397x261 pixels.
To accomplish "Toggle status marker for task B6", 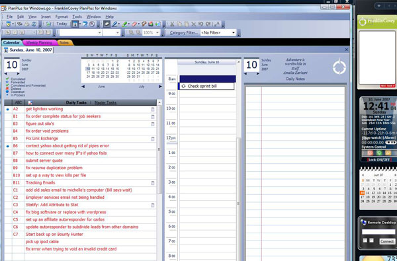I will 8,146.
